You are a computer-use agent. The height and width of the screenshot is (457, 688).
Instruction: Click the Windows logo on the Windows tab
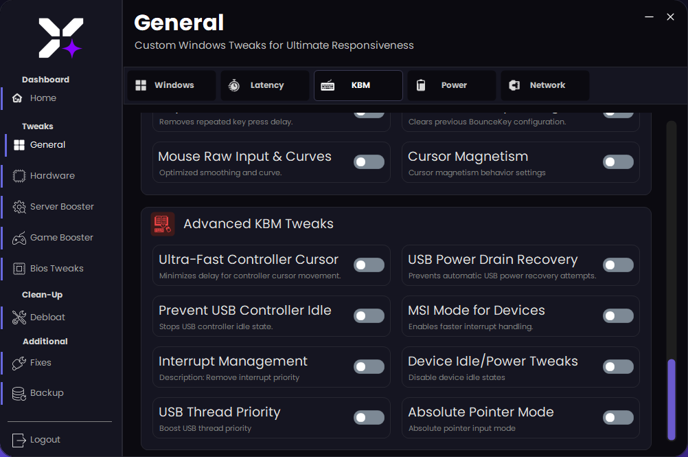pyautogui.click(x=142, y=85)
